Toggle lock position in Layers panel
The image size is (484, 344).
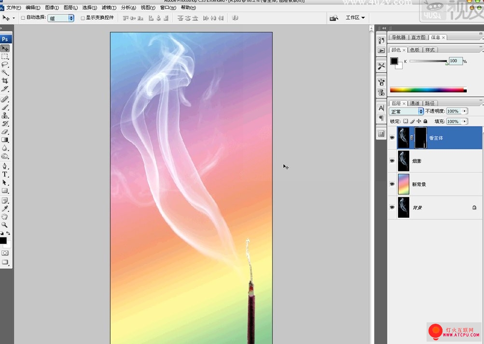pyautogui.click(x=419, y=121)
